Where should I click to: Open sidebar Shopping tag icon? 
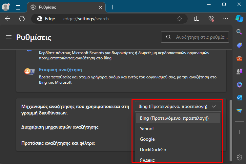(x=239, y=45)
